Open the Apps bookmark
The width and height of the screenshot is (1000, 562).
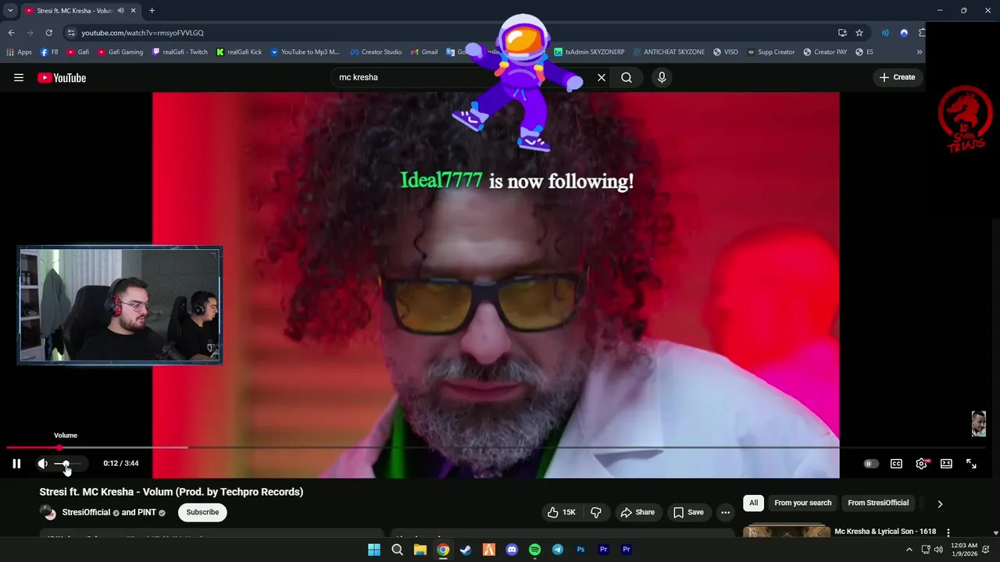click(19, 52)
